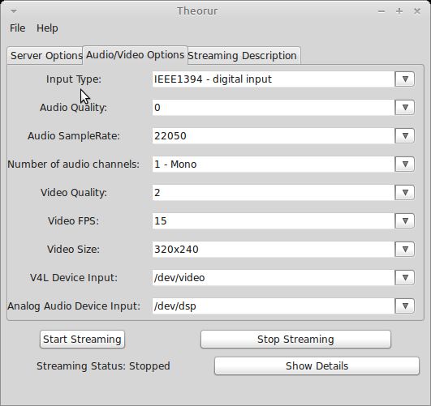Select the Audio/Video Options tab
The width and height of the screenshot is (431, 406).
[135, 55]
